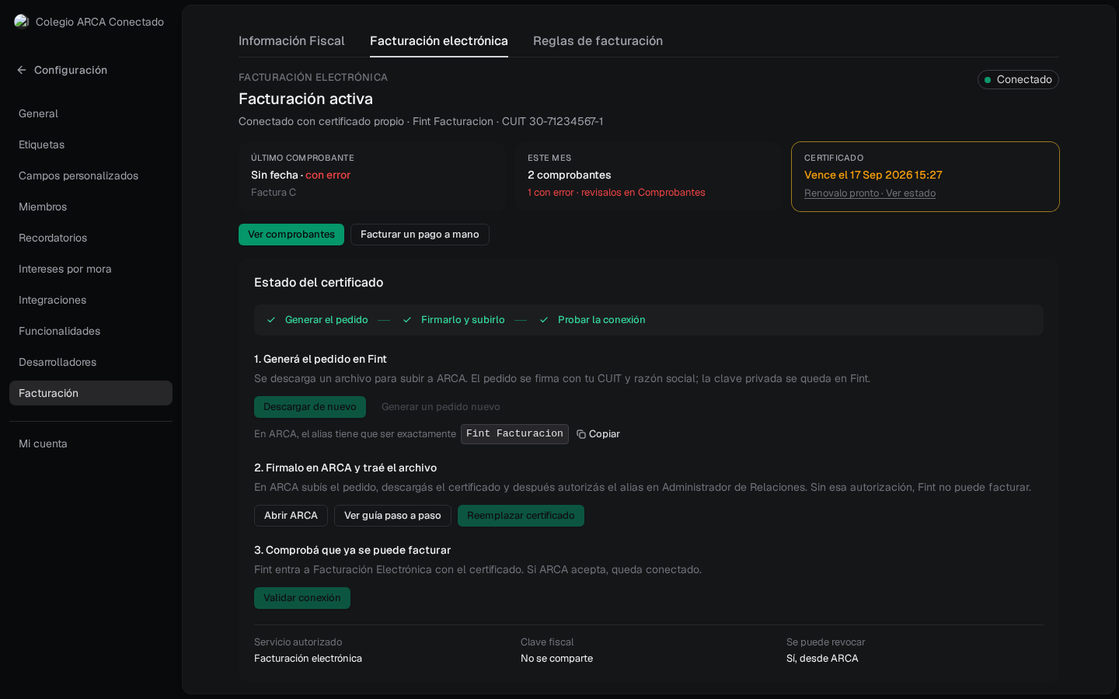Viewport: 1119px width, 699px height.
Task: Go to Funcionalidades settings
Action: click(x=91, y=331)
